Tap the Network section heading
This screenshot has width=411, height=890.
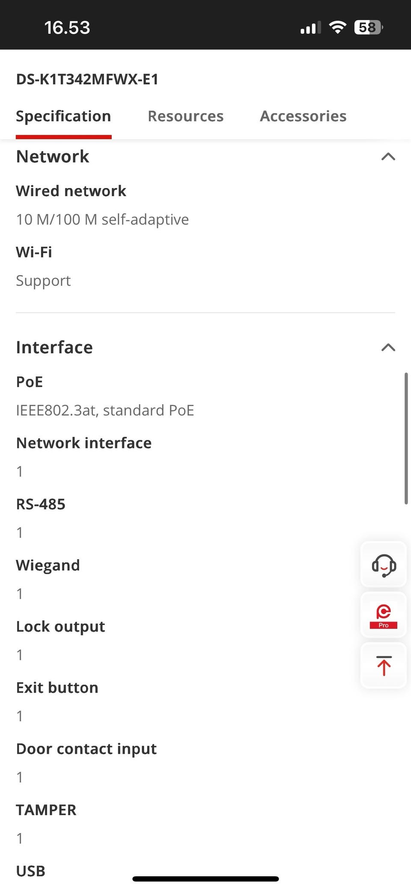53,156
